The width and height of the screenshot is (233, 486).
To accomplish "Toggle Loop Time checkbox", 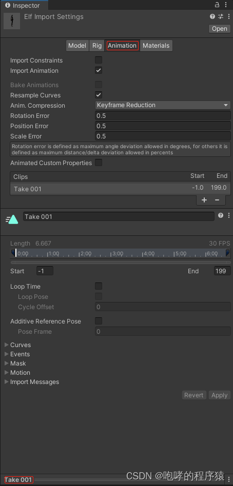I will coord(99,286).
